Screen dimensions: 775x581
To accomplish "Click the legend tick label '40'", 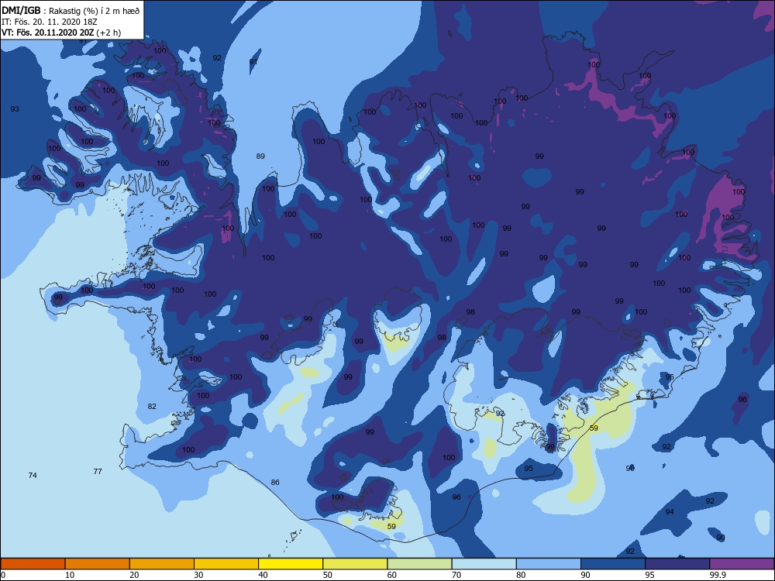I will 263,575.
